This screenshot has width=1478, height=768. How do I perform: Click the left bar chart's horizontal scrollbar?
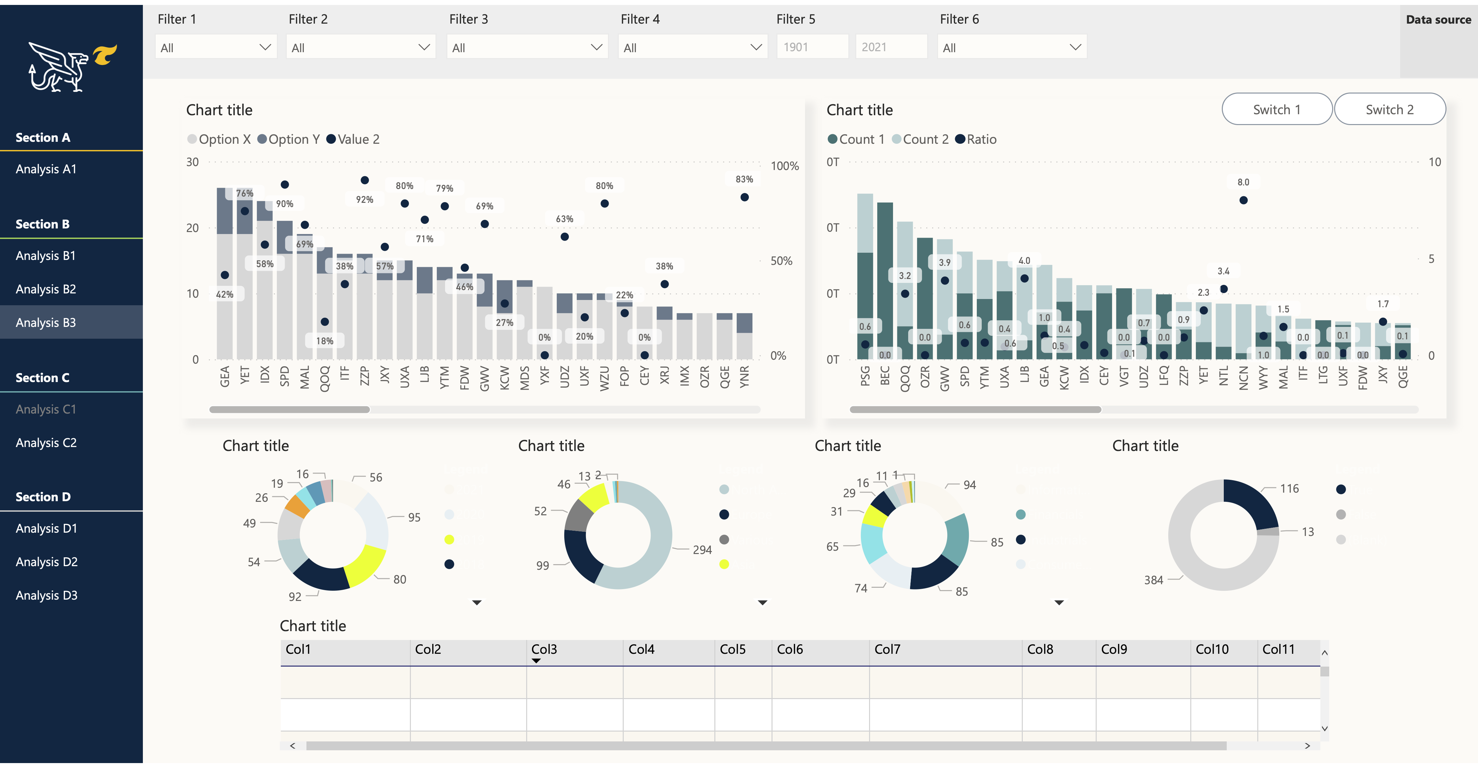tap(290, 409)
